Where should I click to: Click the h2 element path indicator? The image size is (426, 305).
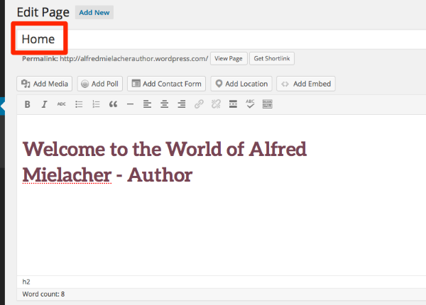[26, 282]
